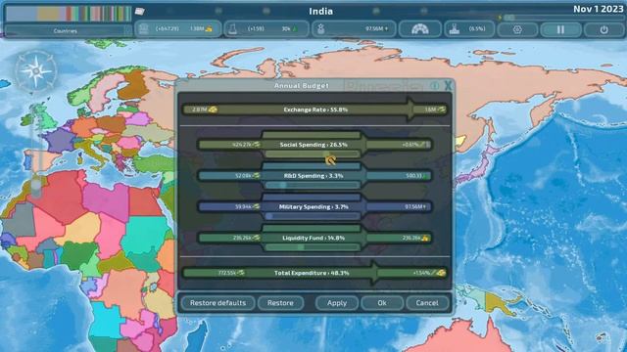Open the settings gear in top bar
This screenshot has height=352, width=627.
[517, 29]
